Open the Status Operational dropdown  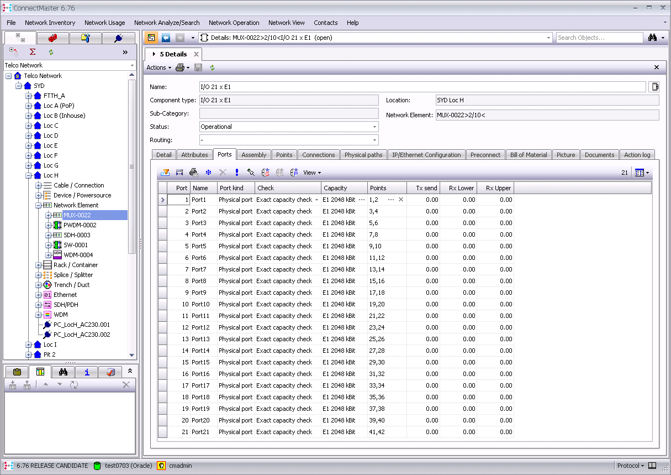tap(375, 127)
